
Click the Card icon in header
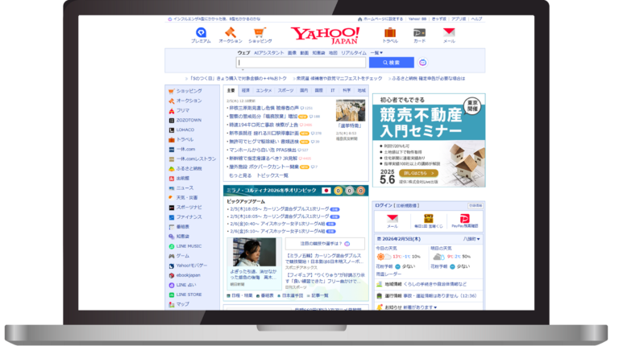[x=419, y=33]
